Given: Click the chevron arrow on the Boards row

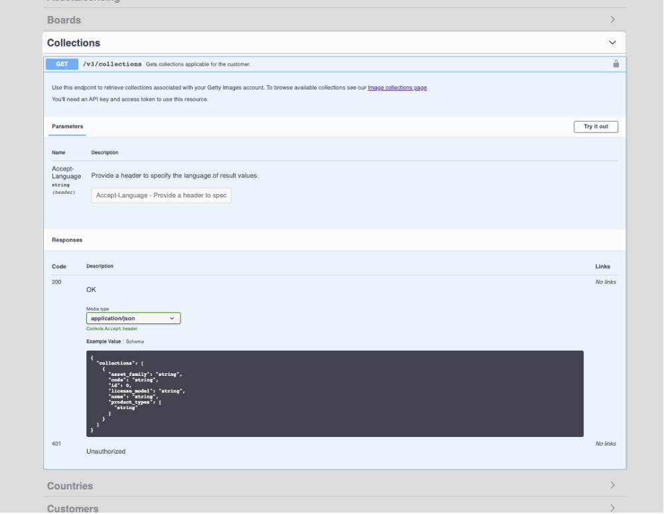Looking at the screenshot, I should pos(612,20).
